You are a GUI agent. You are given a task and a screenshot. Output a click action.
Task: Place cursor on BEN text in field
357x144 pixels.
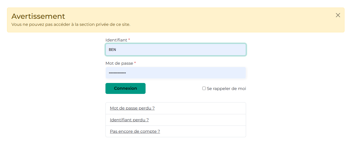click(112, 50)
